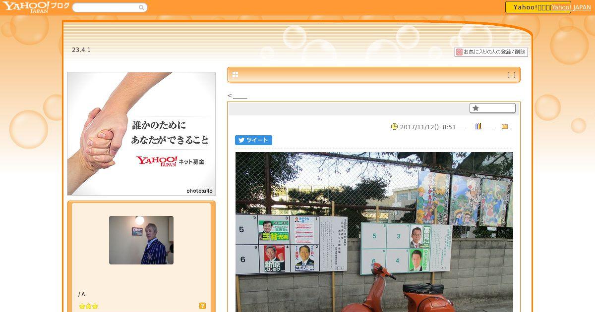Open the blog owner's profile photo

[x=141, y=240]
